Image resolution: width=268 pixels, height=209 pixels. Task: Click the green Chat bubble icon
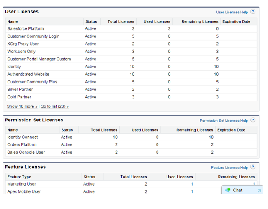(x=228, y=190)
